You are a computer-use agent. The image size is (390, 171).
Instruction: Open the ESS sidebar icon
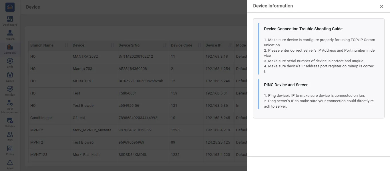click(x=10, y=135)
